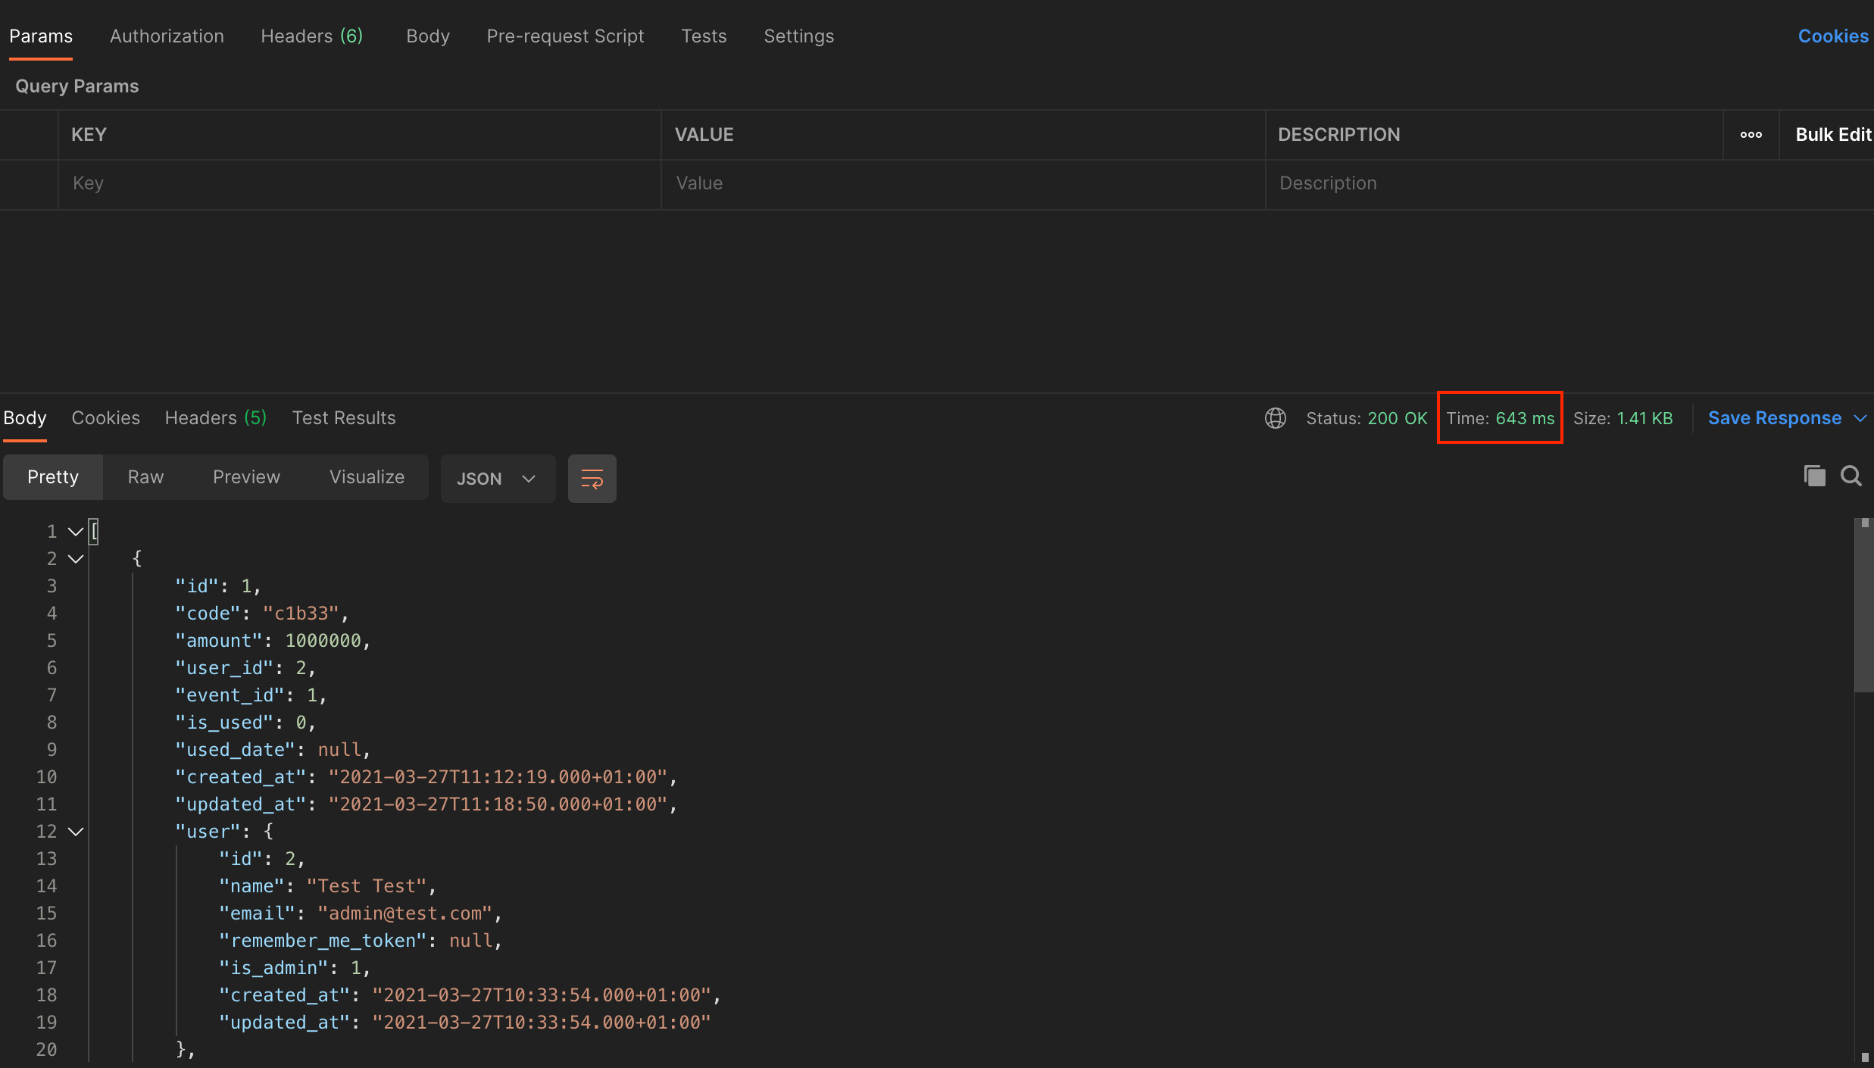Click the "used_date": null line
The width and height of the screenshot is (1874, 1068).
273,750
